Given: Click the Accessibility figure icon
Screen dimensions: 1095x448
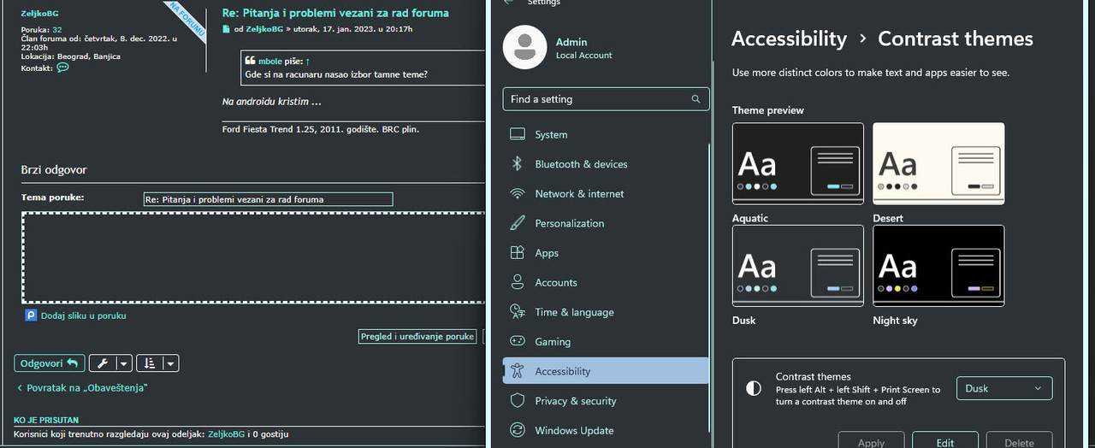Looking at the screenshot, I should pyautogui.click(x=517, y=371).
